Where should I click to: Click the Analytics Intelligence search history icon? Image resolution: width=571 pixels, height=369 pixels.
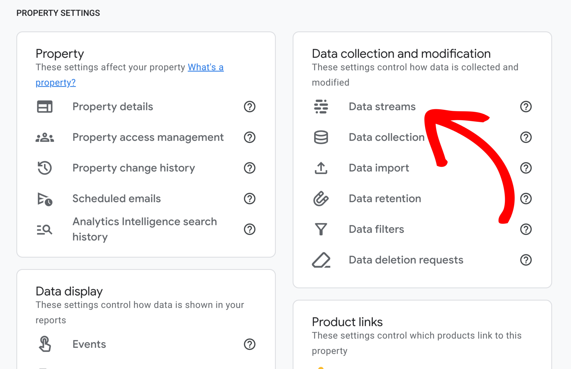pos(45,229)
